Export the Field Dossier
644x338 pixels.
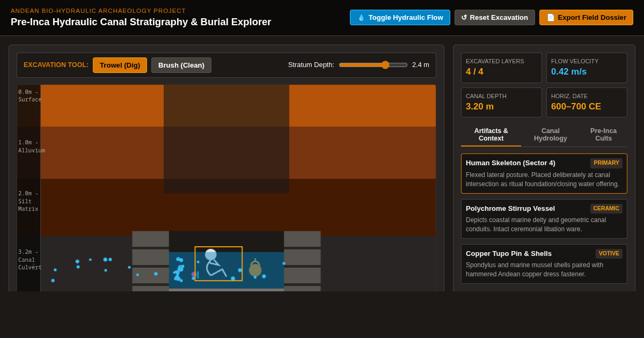coord(586,17)
